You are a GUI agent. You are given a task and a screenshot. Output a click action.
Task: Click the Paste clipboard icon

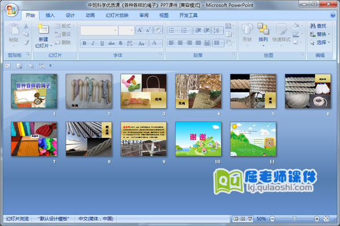14,29
